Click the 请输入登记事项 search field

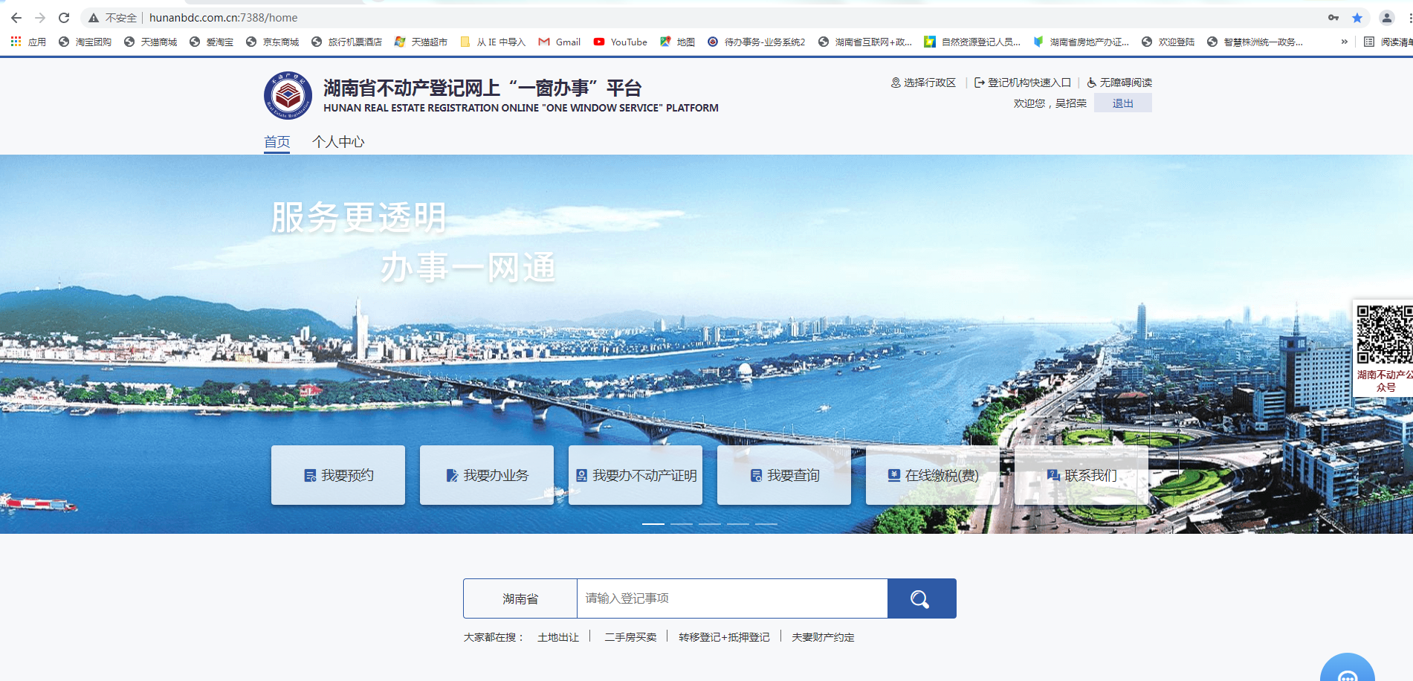(732, 598)
